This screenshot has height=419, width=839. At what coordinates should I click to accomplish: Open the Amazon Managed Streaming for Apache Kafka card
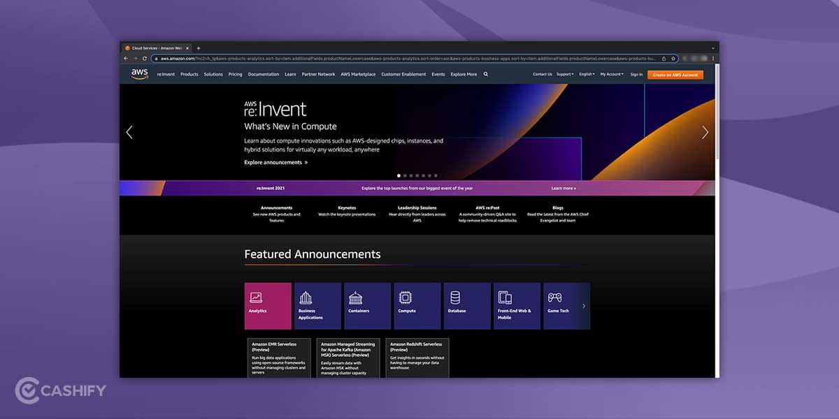[x=348, y=358]
